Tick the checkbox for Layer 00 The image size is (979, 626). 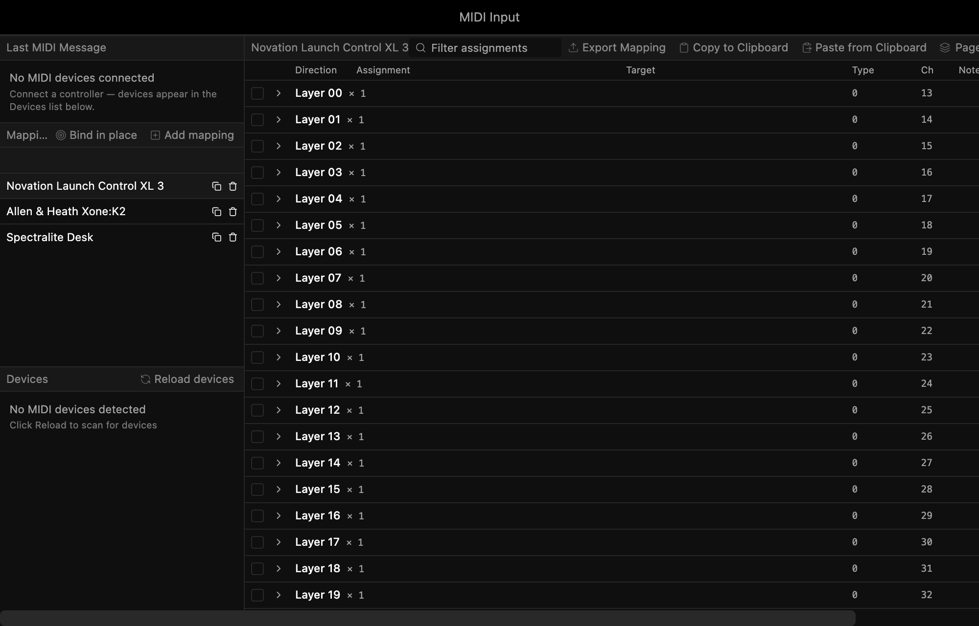click(257, 93)
